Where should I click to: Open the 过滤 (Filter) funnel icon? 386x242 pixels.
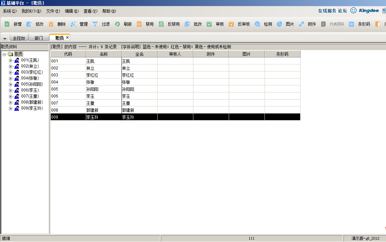click(95, 24)
